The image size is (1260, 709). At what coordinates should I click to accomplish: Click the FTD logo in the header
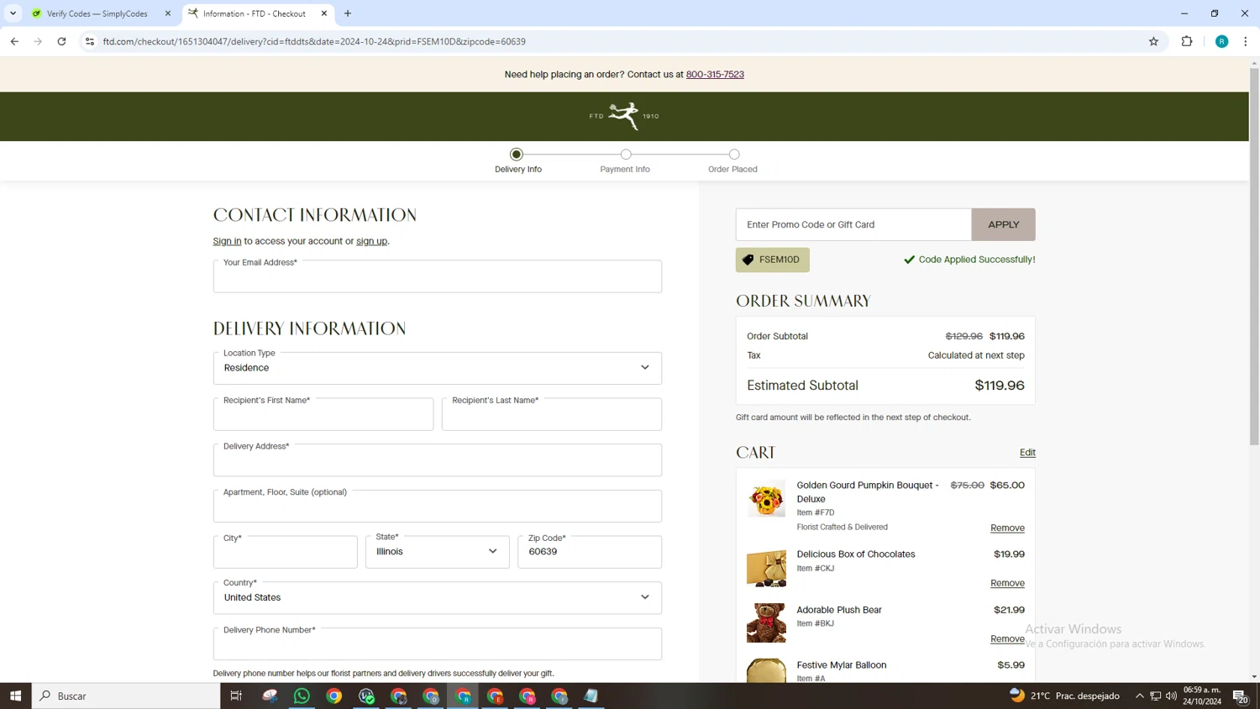tap(624, 116)
